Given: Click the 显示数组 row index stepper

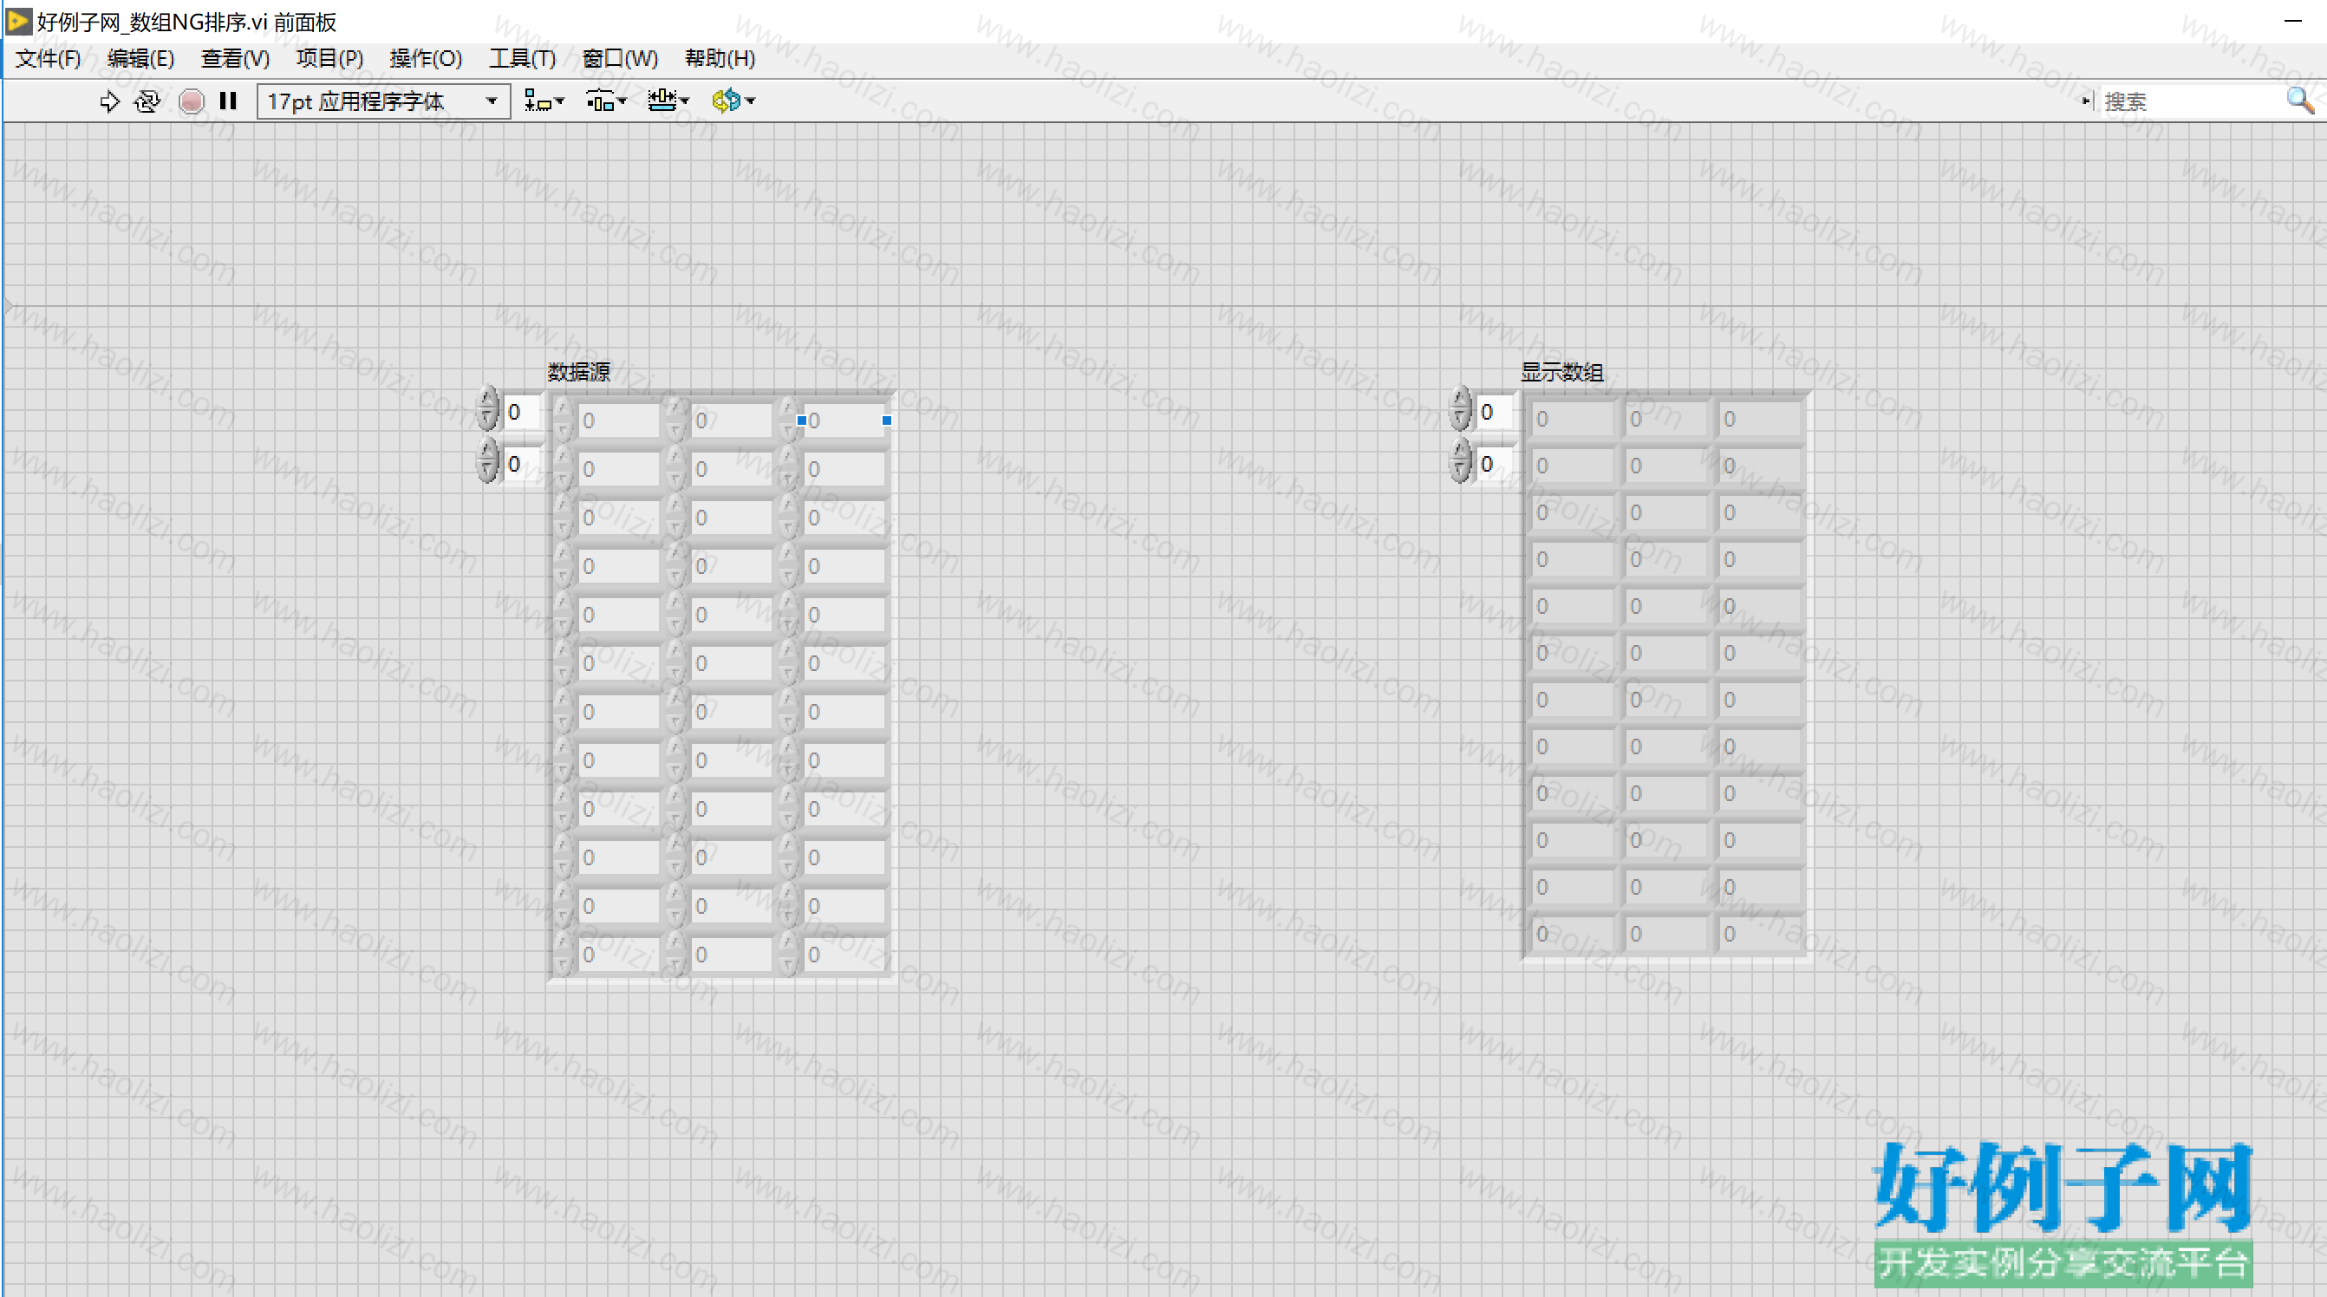Looking at the screenshot, I should [x=1461, y=408].
